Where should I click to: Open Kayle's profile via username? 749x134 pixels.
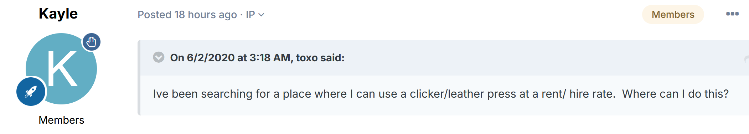coord(58,14)
